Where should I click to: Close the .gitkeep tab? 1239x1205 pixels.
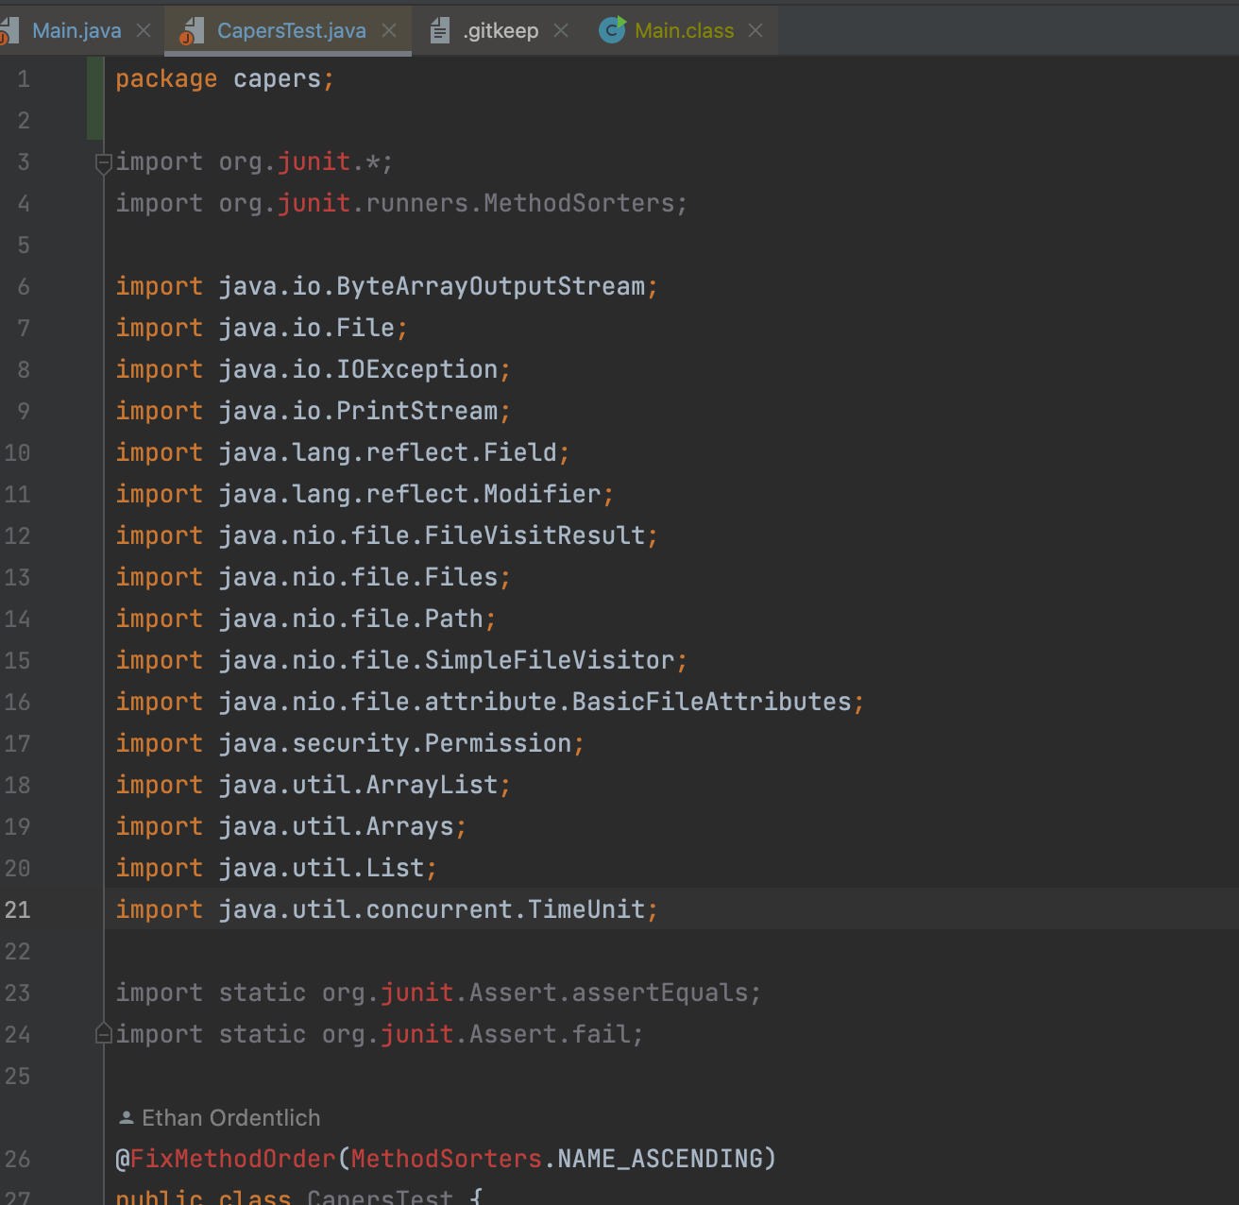point(561,31)
